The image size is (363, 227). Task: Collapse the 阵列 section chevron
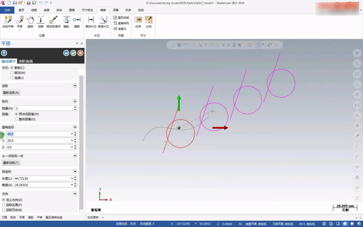pyautogui.click(x=75, y=102)
